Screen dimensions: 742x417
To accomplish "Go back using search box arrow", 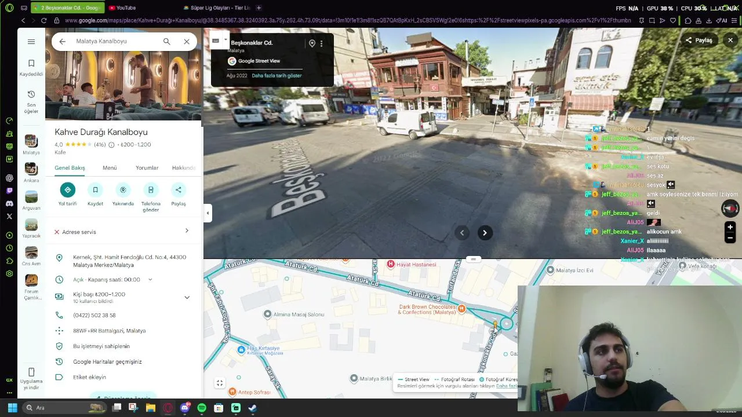I will tap(63, 42).
